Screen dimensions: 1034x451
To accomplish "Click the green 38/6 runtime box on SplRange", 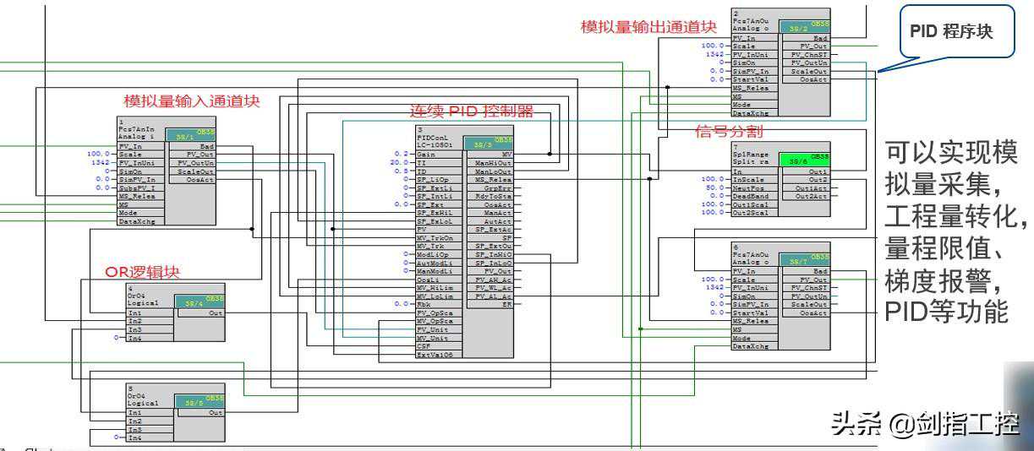I will (x=803, y=157).
